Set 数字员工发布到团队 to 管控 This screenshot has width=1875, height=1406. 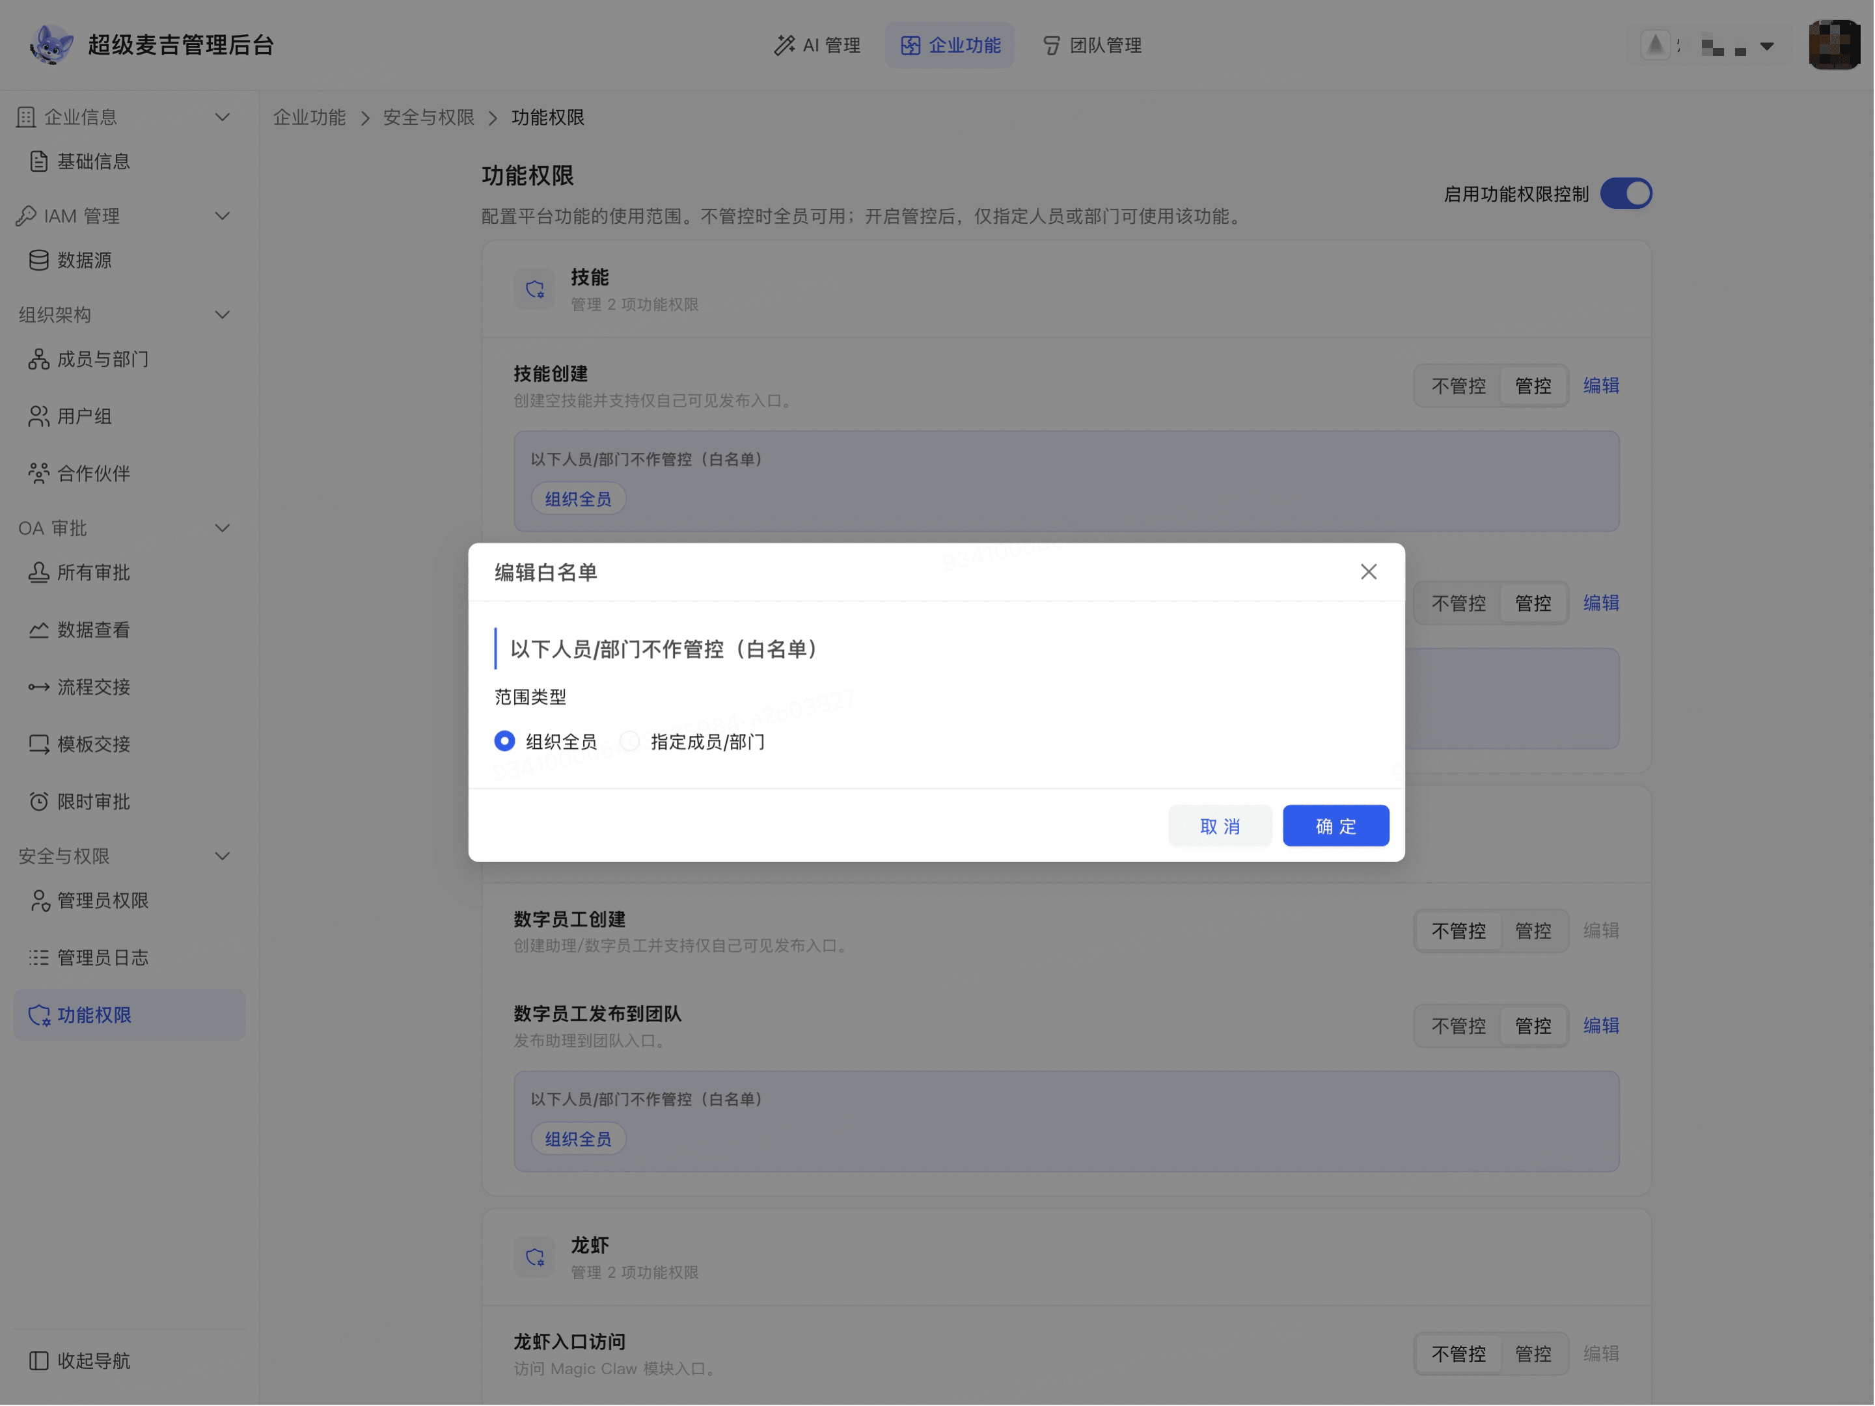pyautogui.click(x=1533, y=1026)
